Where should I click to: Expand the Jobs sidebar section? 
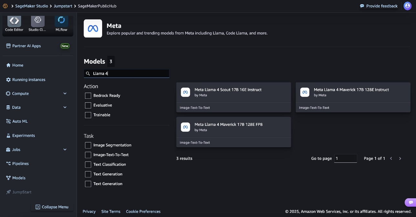65,150
